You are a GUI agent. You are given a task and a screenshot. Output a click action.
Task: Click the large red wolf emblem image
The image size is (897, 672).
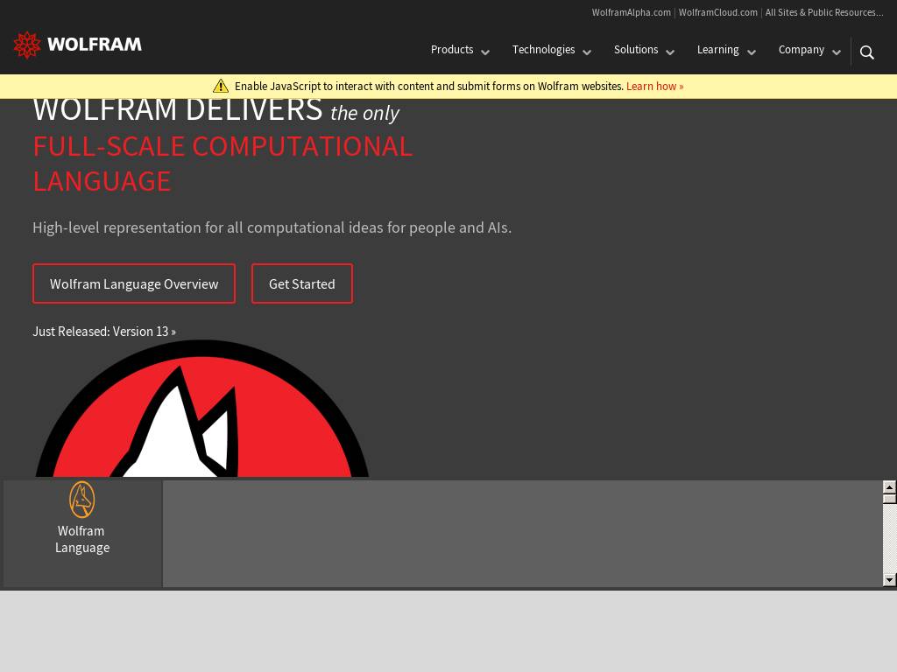tap(201, 409)
